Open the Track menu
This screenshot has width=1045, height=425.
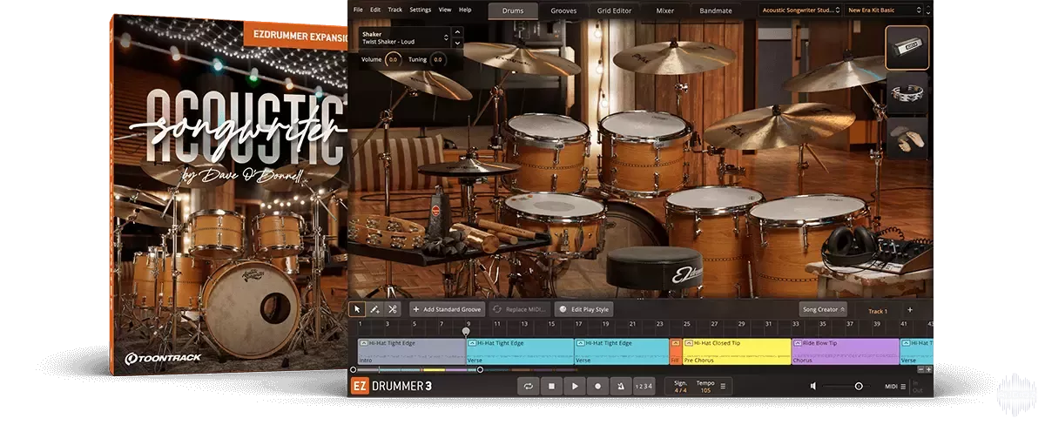pos(395,10)
